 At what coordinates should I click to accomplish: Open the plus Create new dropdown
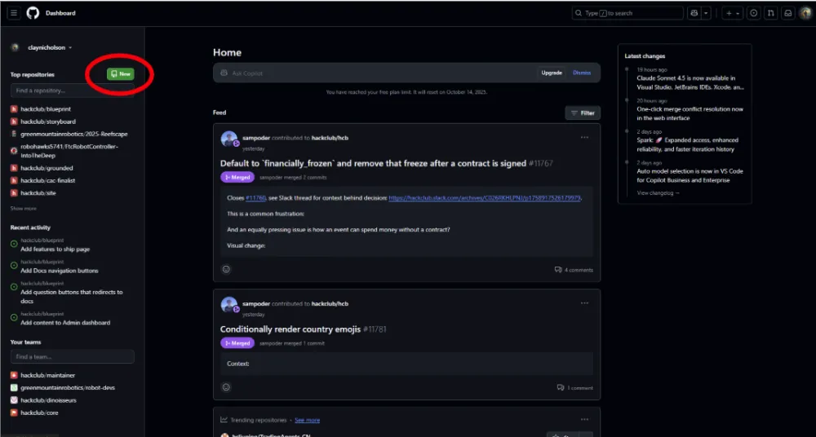coord(733,13)
